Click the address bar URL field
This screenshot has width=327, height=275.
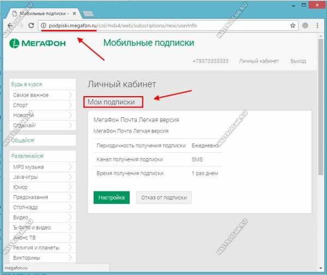click(163, 26)
